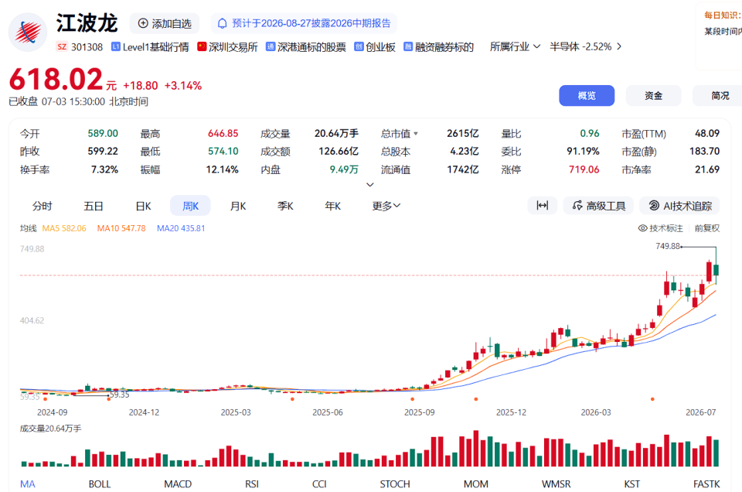Image resolution: width=742 pixels, height=492 pixels.
Task: Click the MA10 547.78 legend value
Action: [x=121, y=228]
